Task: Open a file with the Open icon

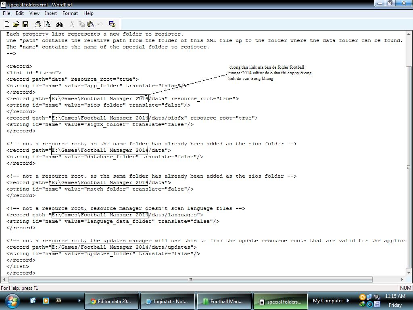Action: [x=16, y=24]
